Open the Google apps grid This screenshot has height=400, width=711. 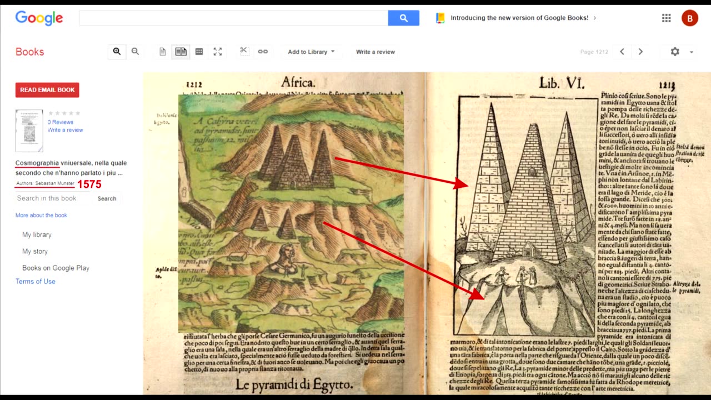tap(667, 18)
